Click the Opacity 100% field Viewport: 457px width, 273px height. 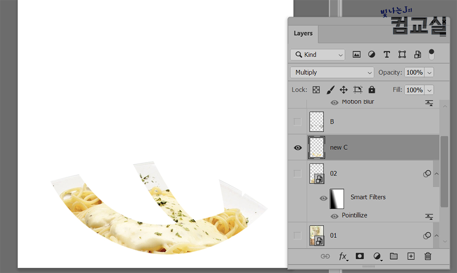click(x=414, y=73)
